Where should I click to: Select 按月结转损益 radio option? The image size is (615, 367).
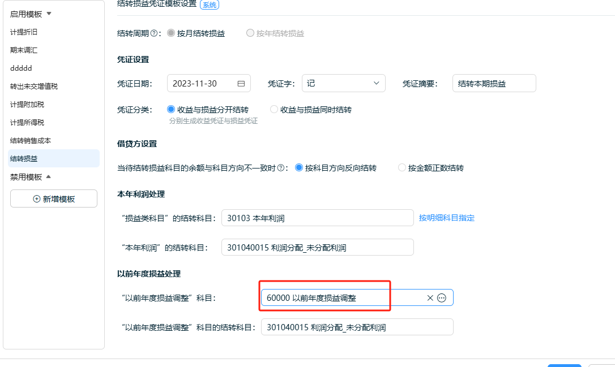pos(171,33)
